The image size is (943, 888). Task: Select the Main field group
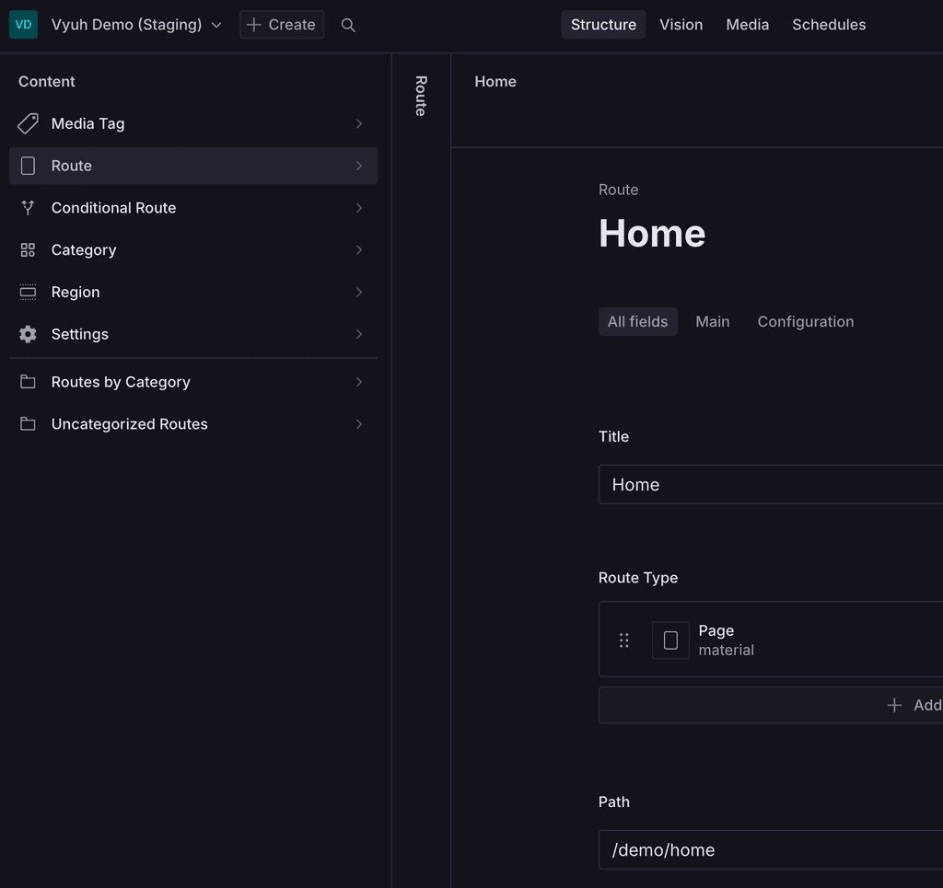pyautogui.click(x=713, y=321)
